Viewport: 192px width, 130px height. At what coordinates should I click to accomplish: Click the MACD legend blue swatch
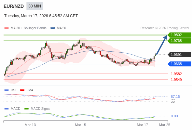(7, 109)
